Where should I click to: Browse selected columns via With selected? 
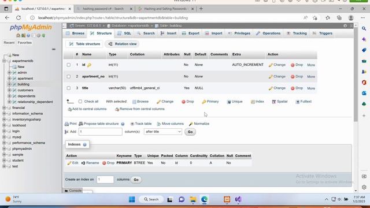coord(140,102)
